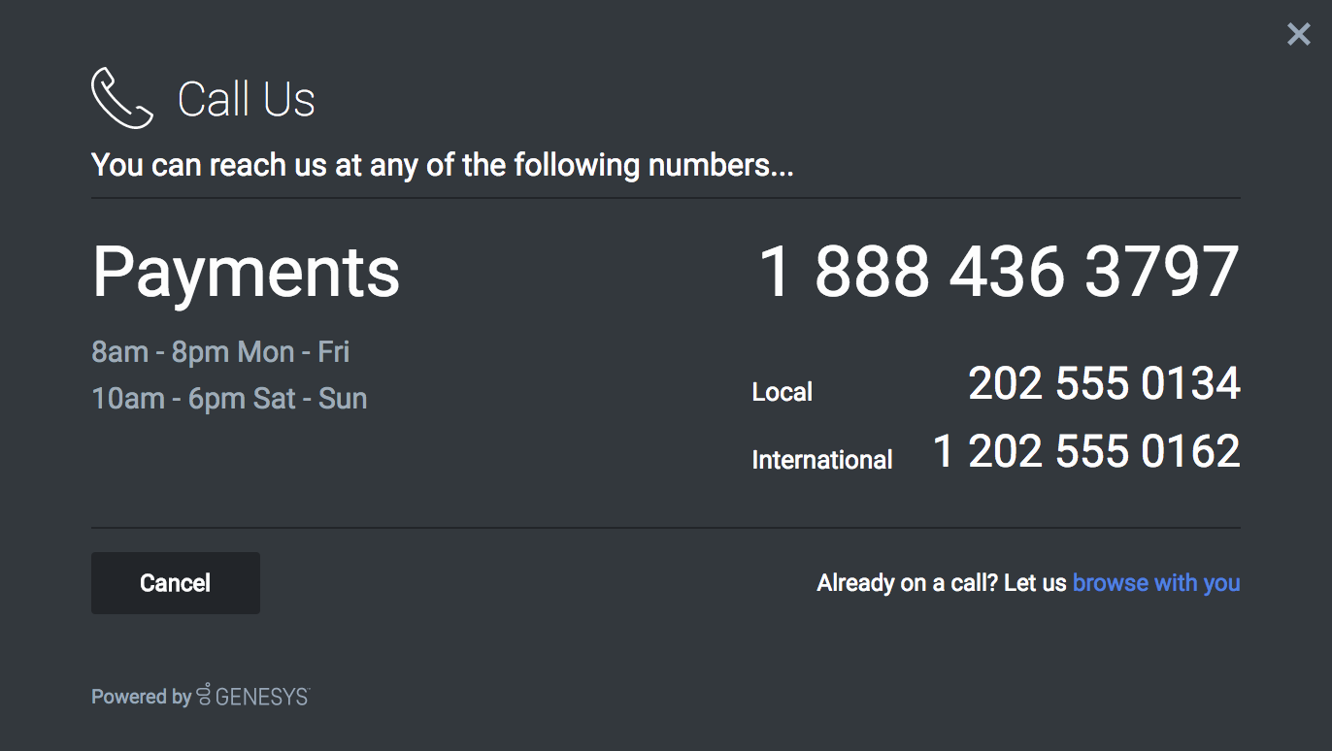Click the Cancel button
The height and width of the screenshot is (751, 1332).
pos(176,583)
